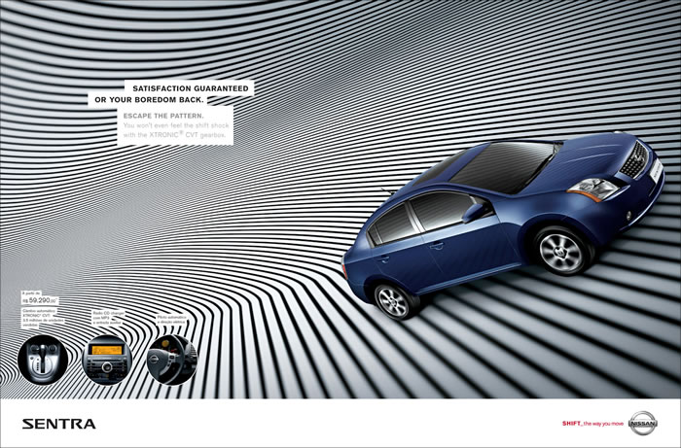Click the R$ 59.290 price label
681x448 pixels.
tap(43, 300)
